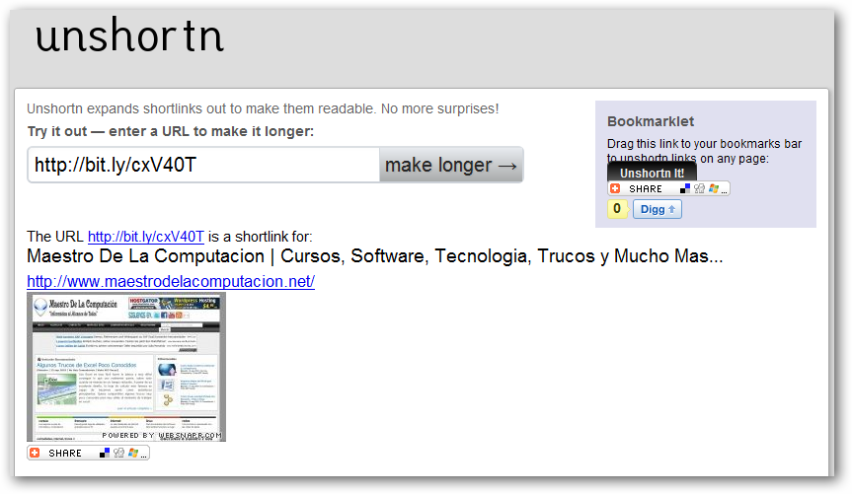Click the Delicious icon in share bar below thumbnail
Image resolution: width=852 pixels, height=494 pixels.
(x=105, y=453)
